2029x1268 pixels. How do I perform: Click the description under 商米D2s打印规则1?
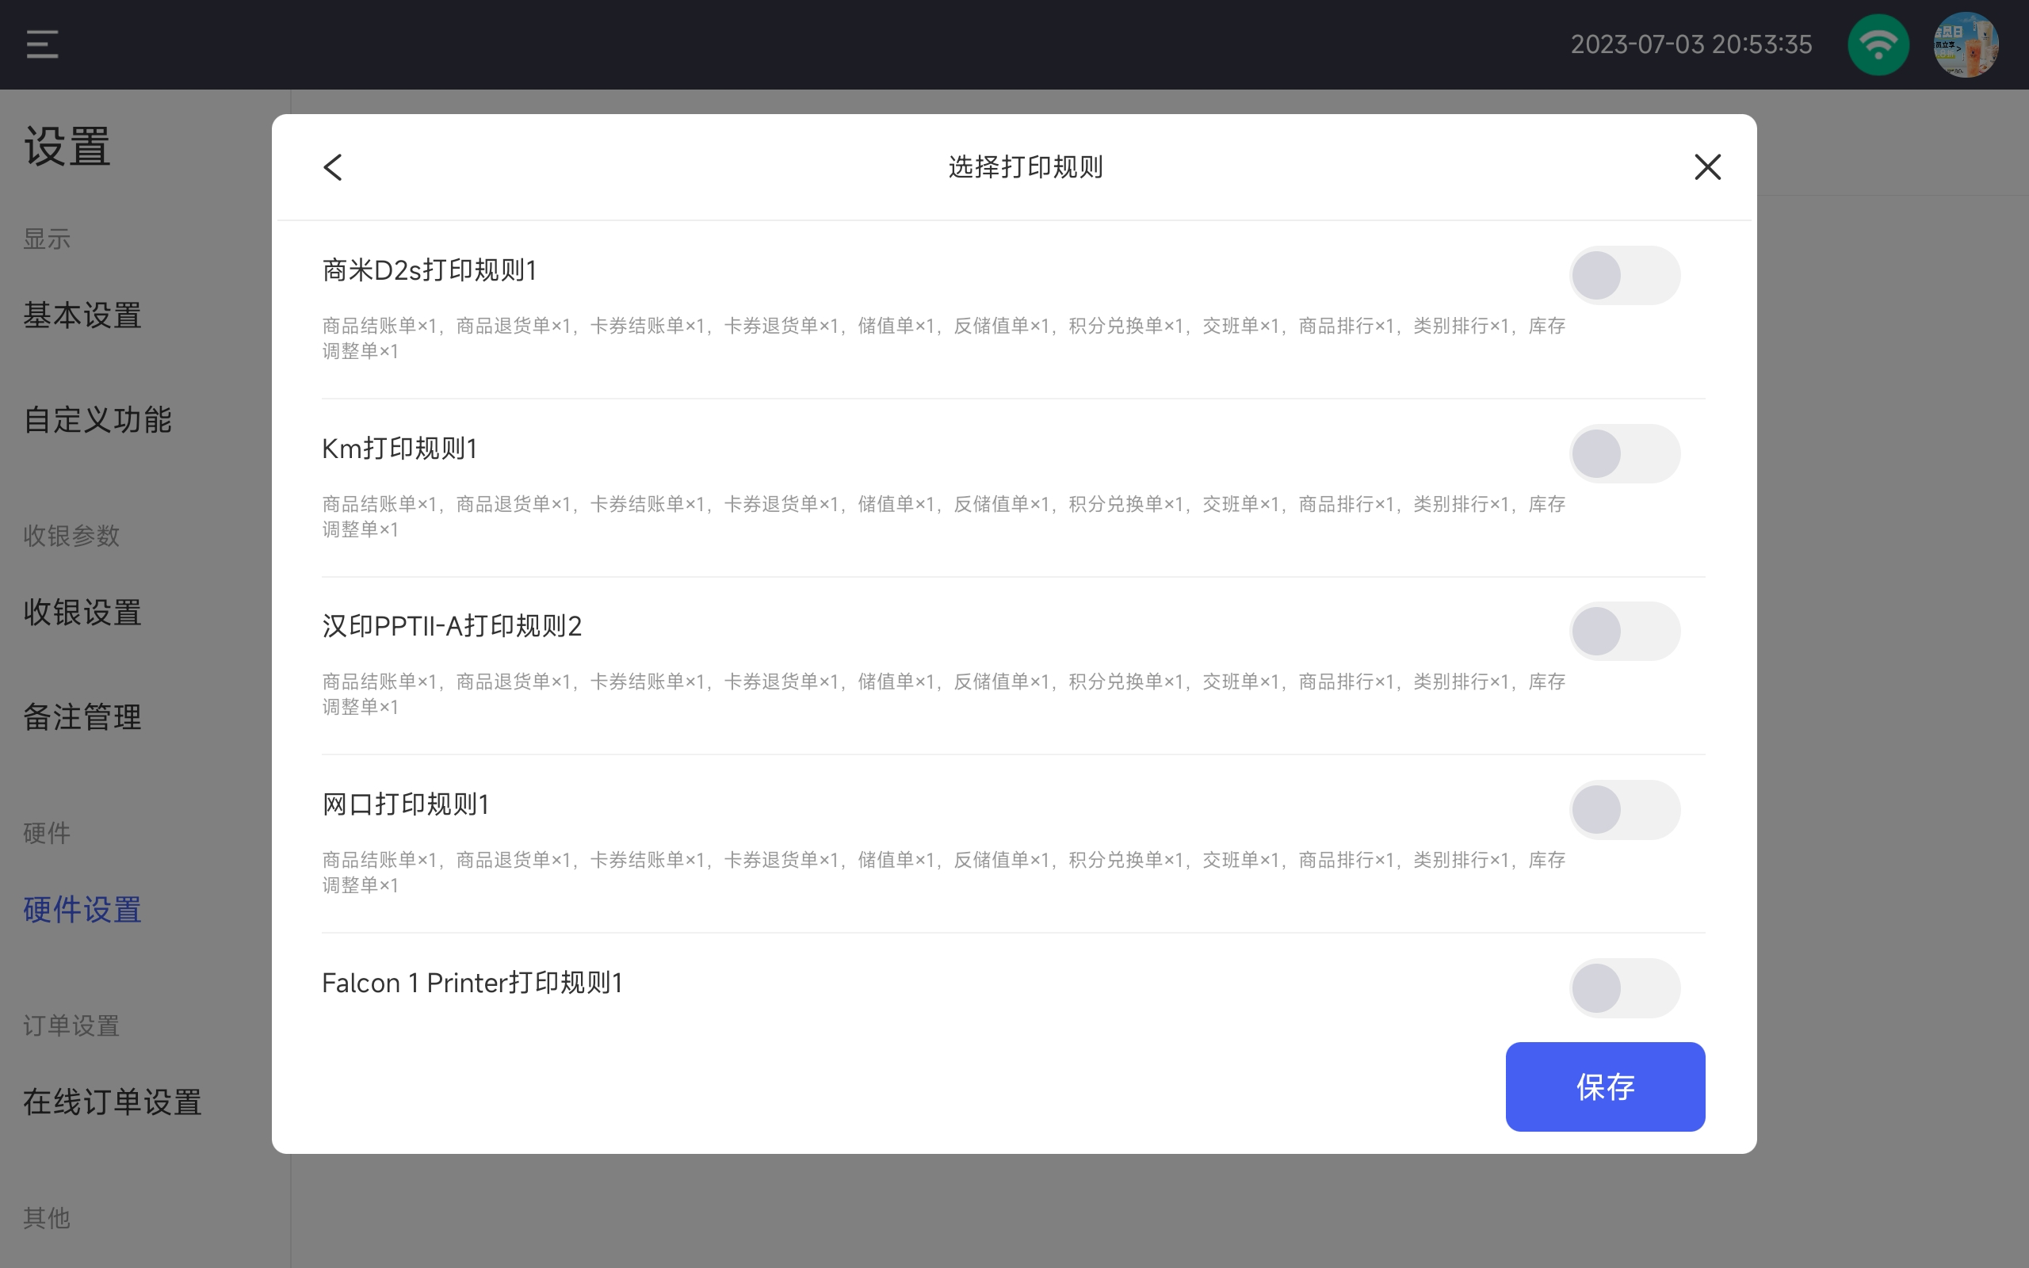tap(944, 338)
